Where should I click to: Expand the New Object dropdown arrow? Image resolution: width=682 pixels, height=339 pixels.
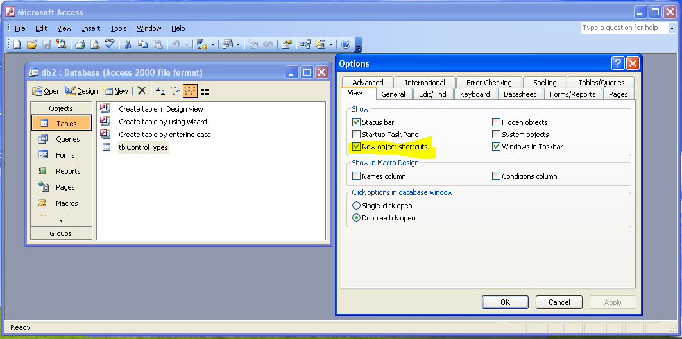[x=330, y=44]
